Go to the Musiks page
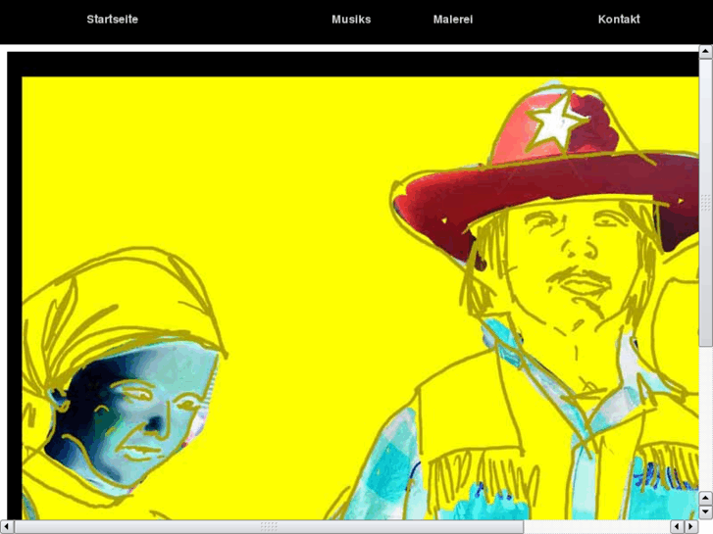 pos(351,19)
